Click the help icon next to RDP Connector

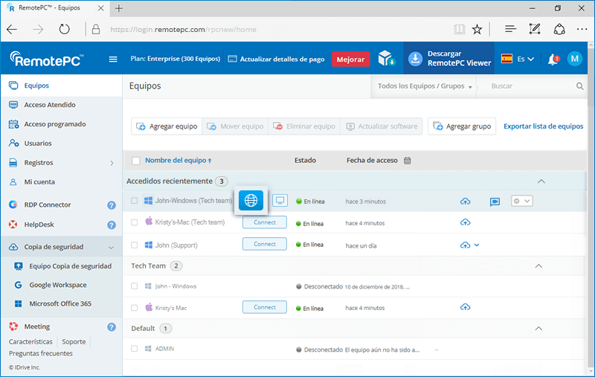[x=112, y=205]
